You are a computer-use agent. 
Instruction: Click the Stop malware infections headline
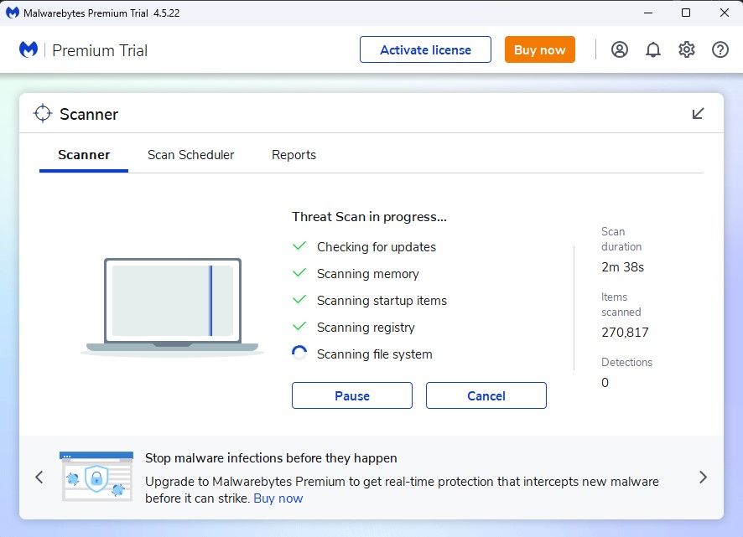tap(271, 458)
